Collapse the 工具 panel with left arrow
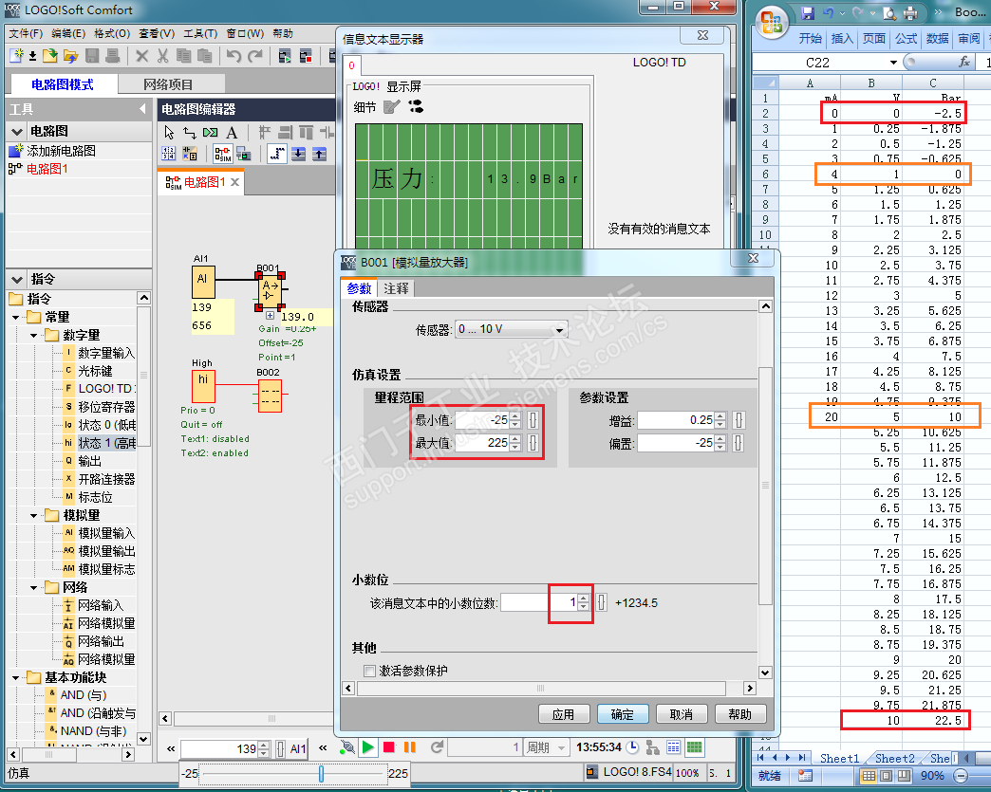This screenshot has width=991, height=792. (x=142, y=109)
